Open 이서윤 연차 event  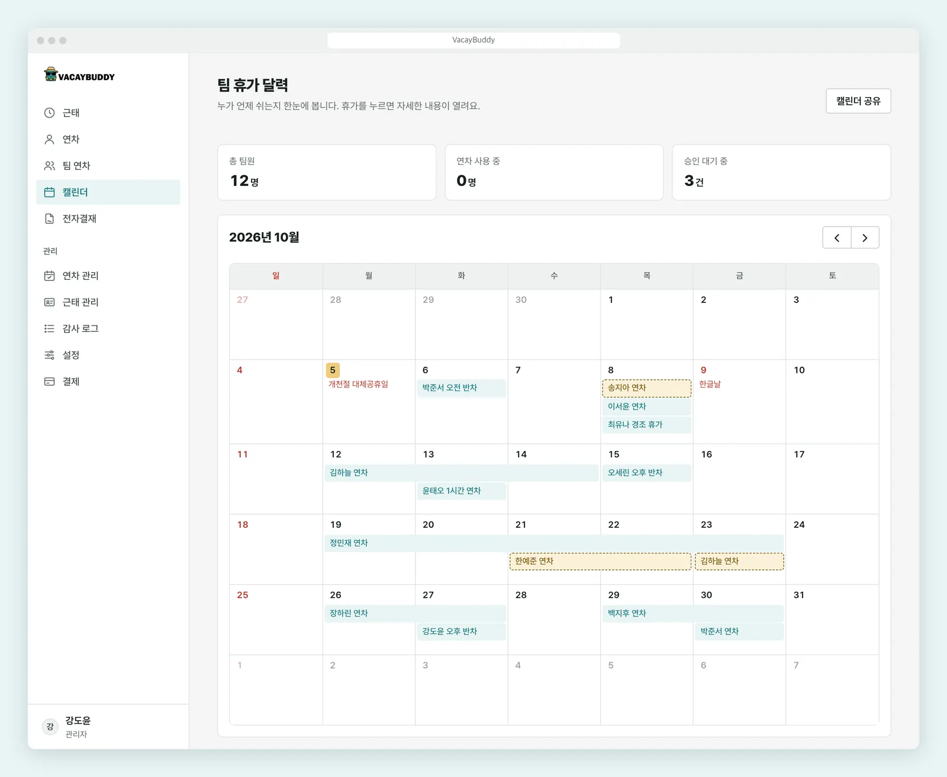(x=647, y=407)
